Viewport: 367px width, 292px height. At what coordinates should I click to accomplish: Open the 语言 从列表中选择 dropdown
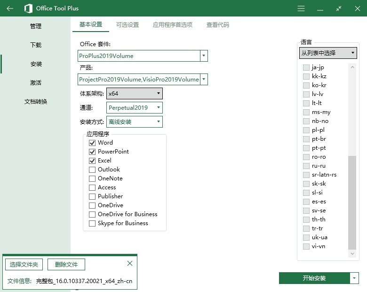(328, 53)
